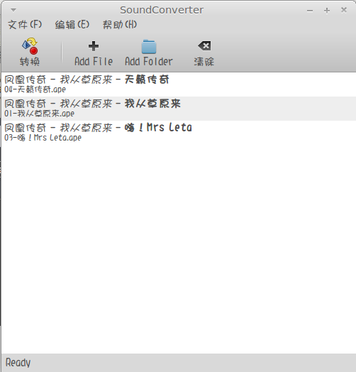
Task: Click the 04-天籁传奇.ape filename text
Action: click(x=35, y=89)
